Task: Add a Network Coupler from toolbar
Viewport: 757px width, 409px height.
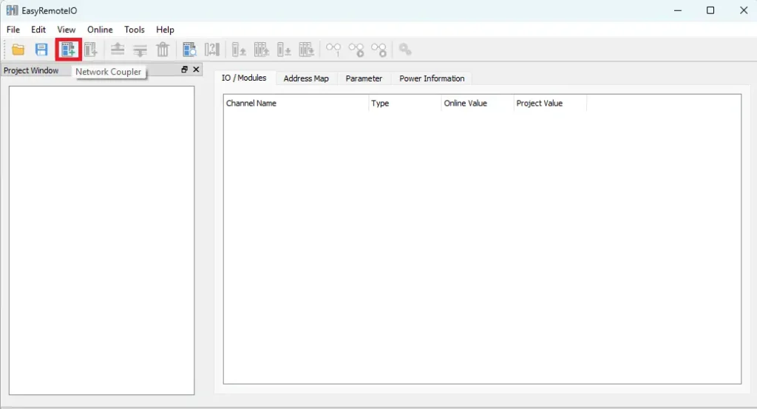Action: [68, 50]
